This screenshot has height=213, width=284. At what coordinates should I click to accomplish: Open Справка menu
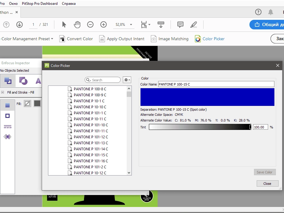tap(69, 4)
